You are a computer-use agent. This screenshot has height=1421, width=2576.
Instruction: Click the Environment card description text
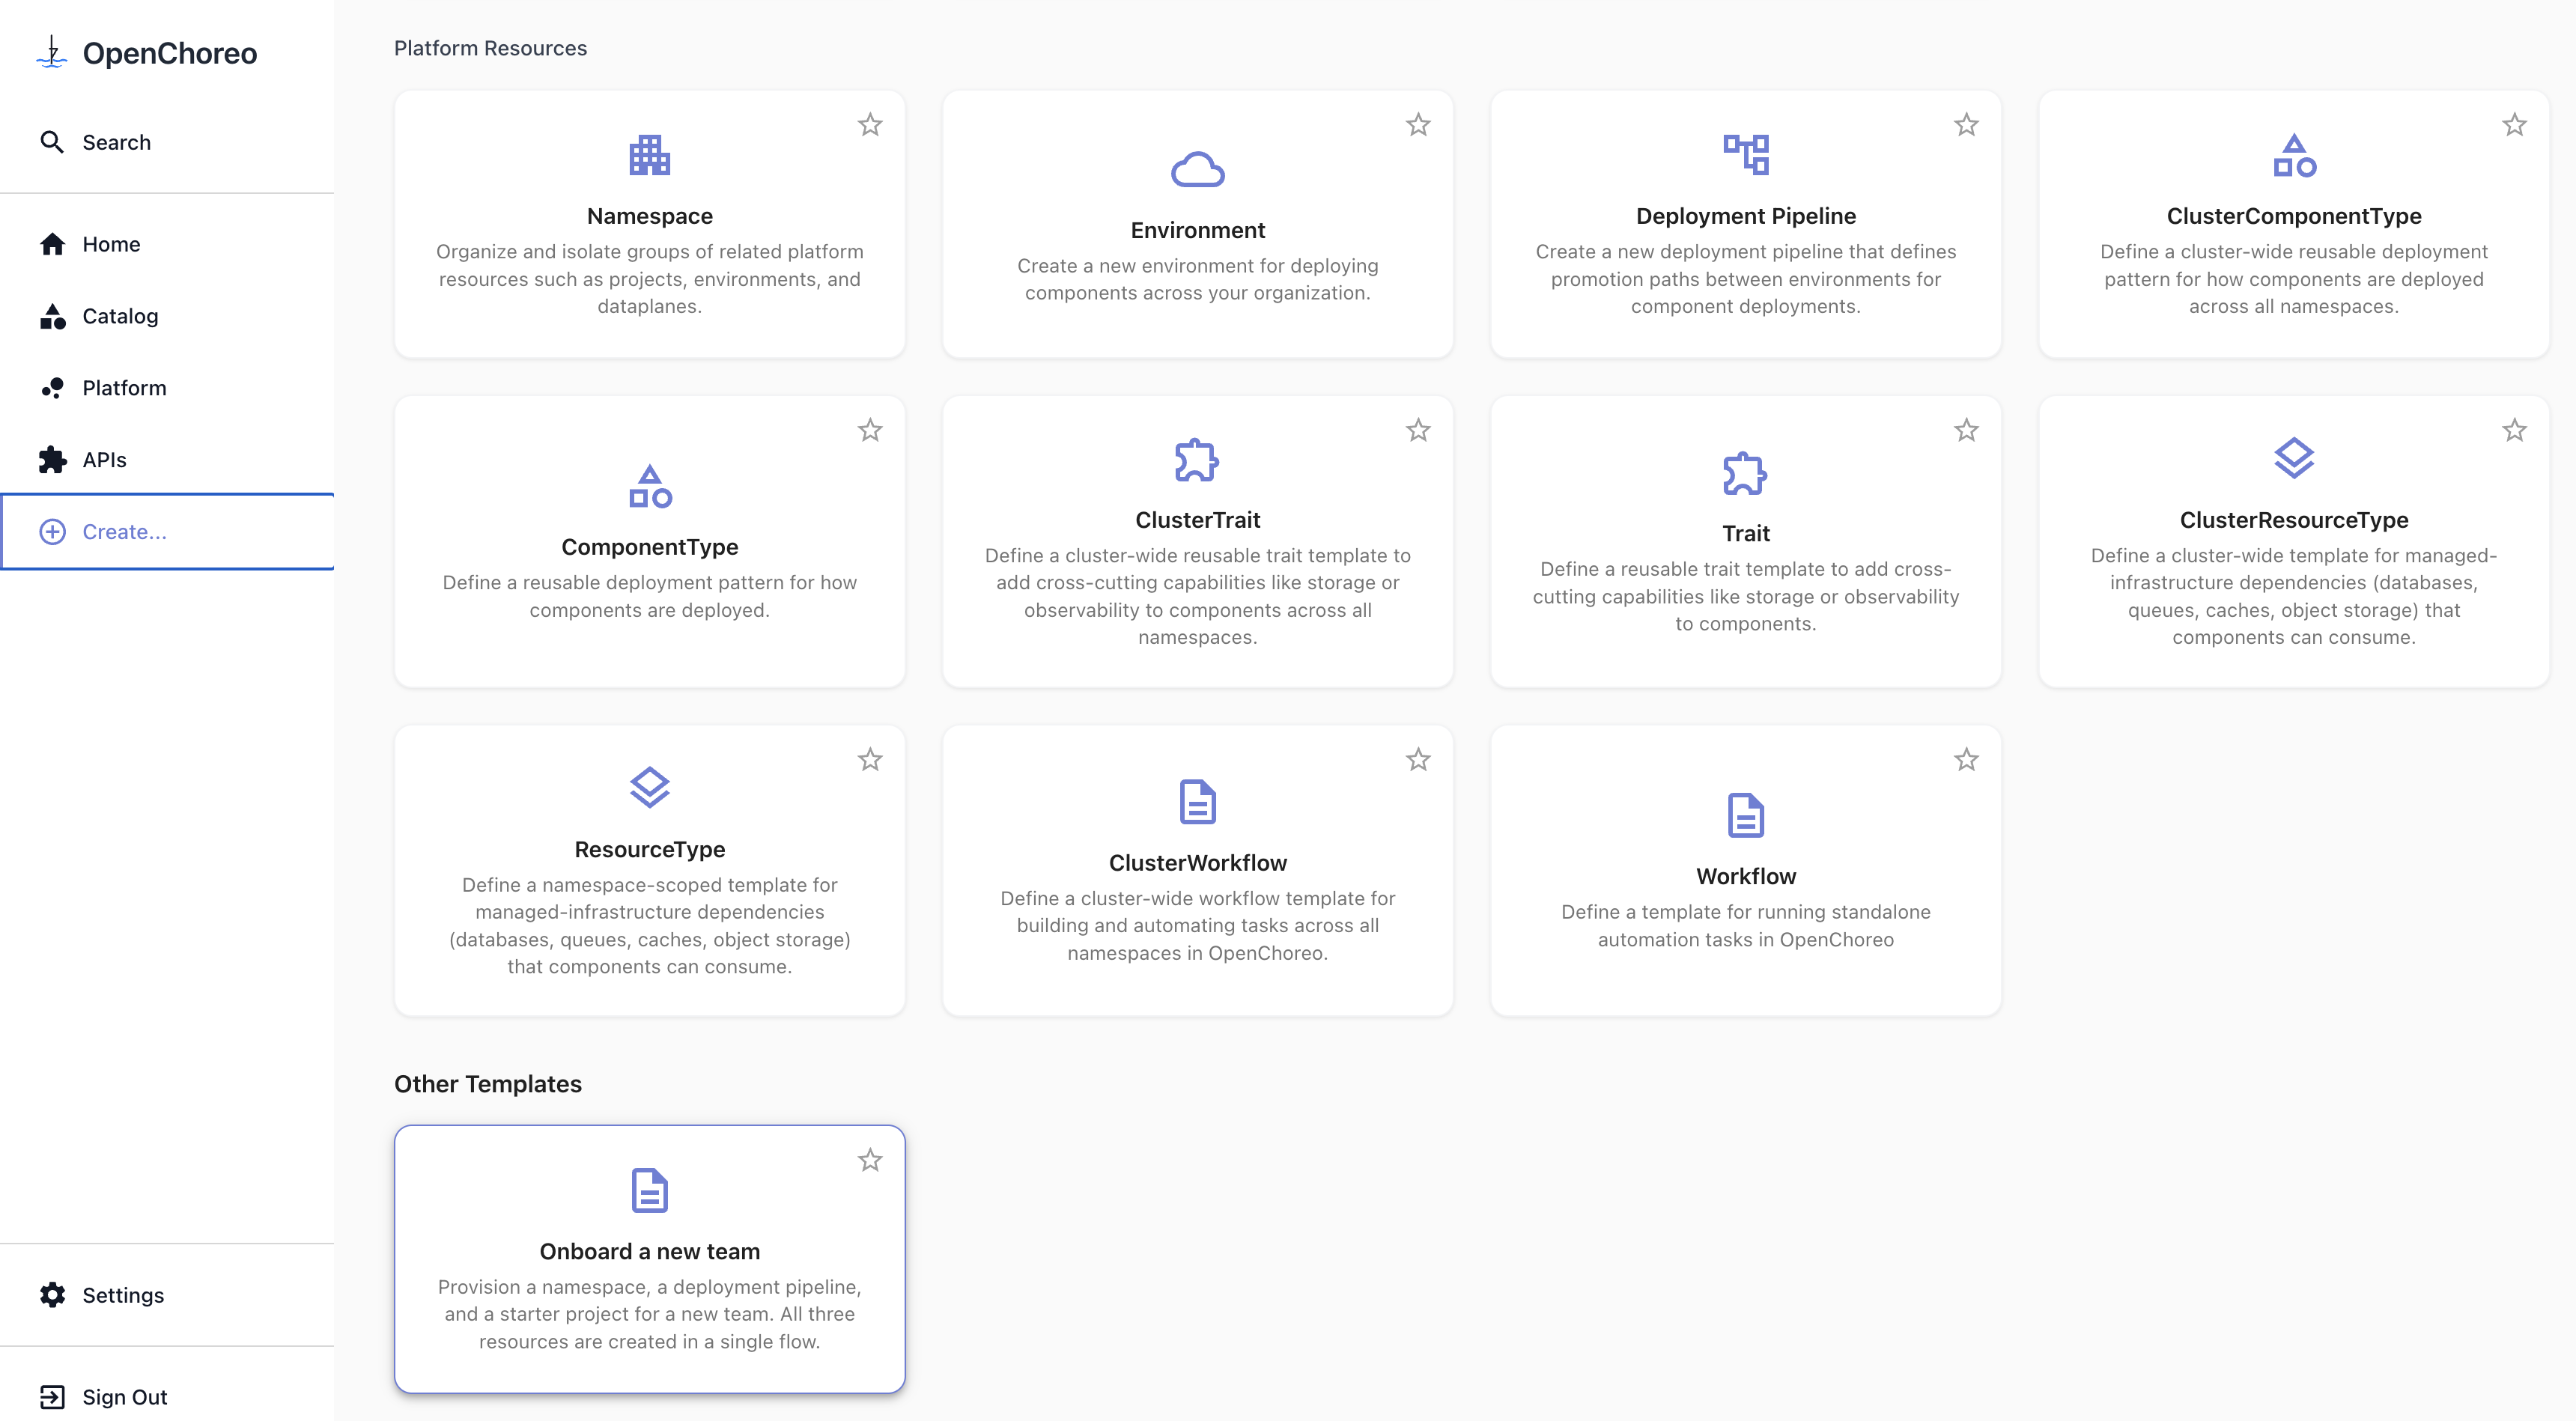(x=1197, y=279)
